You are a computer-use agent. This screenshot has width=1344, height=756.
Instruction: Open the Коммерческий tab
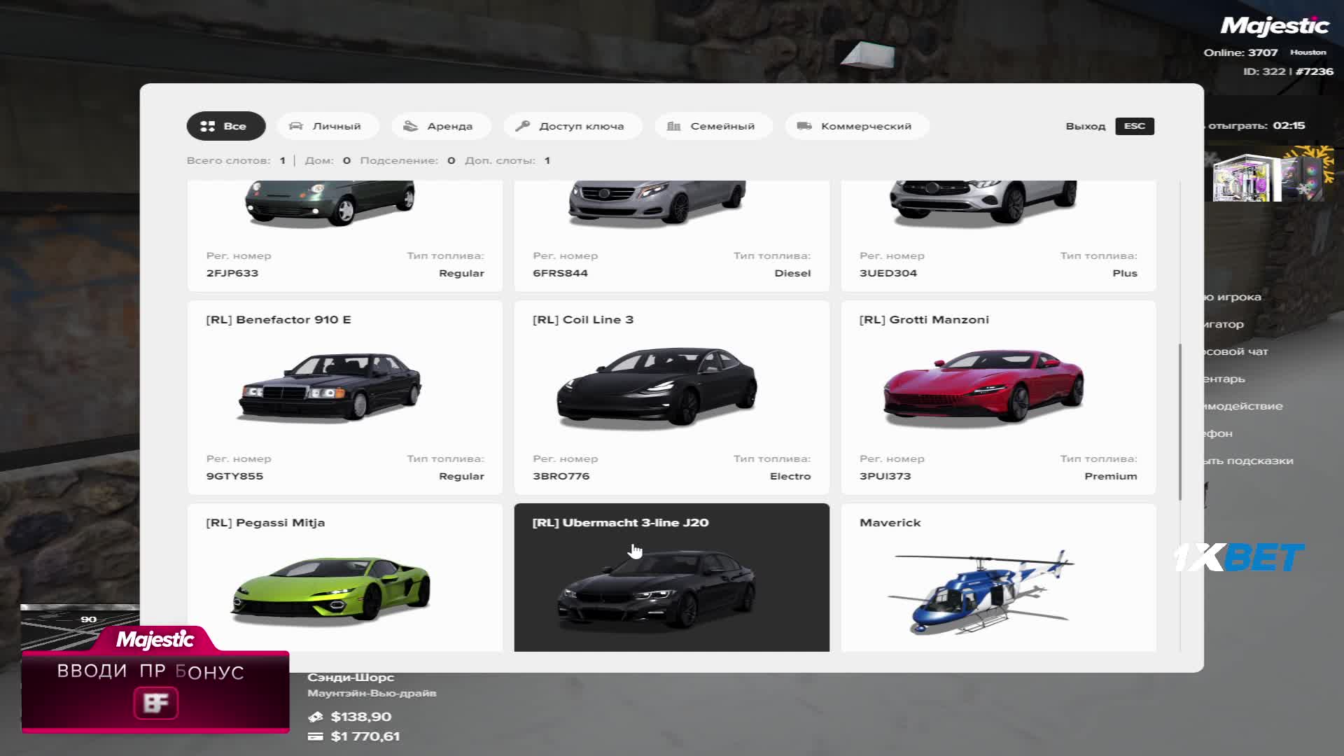click(857, 126)
